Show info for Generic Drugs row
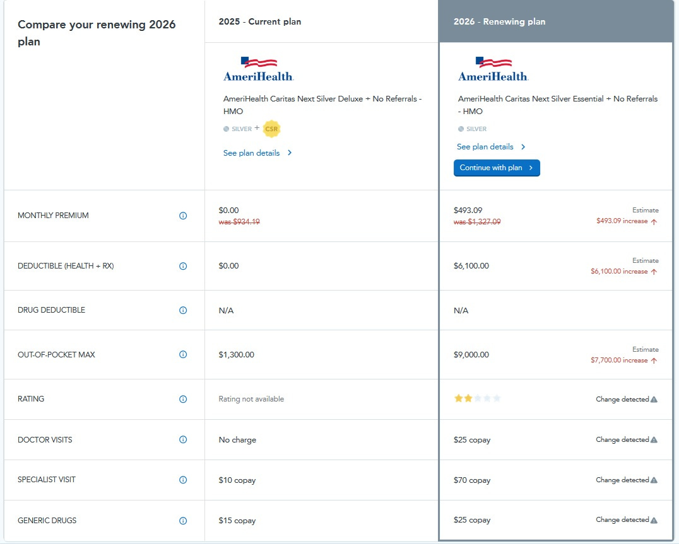The image size is (679, 544). coord(183,521)
